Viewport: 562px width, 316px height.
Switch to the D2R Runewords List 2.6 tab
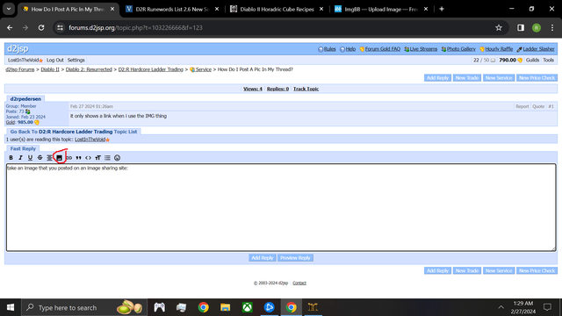click(x=172, y=9)
